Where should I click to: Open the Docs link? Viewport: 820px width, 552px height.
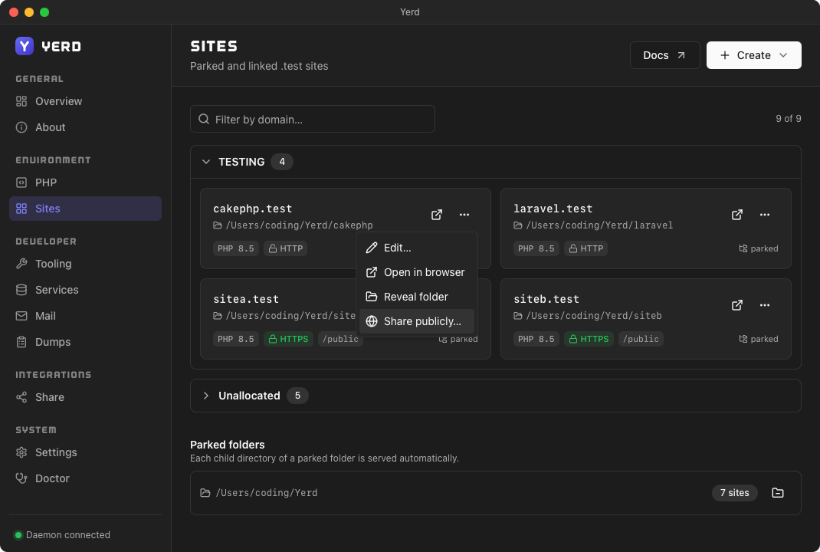(x=664, y=55)
